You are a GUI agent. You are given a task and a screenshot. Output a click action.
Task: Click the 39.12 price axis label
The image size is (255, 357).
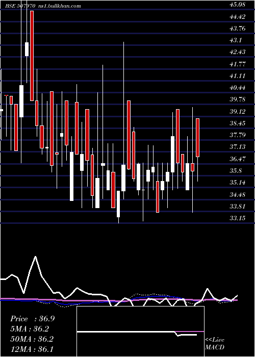pyautogui.click(x=238, y=112)
